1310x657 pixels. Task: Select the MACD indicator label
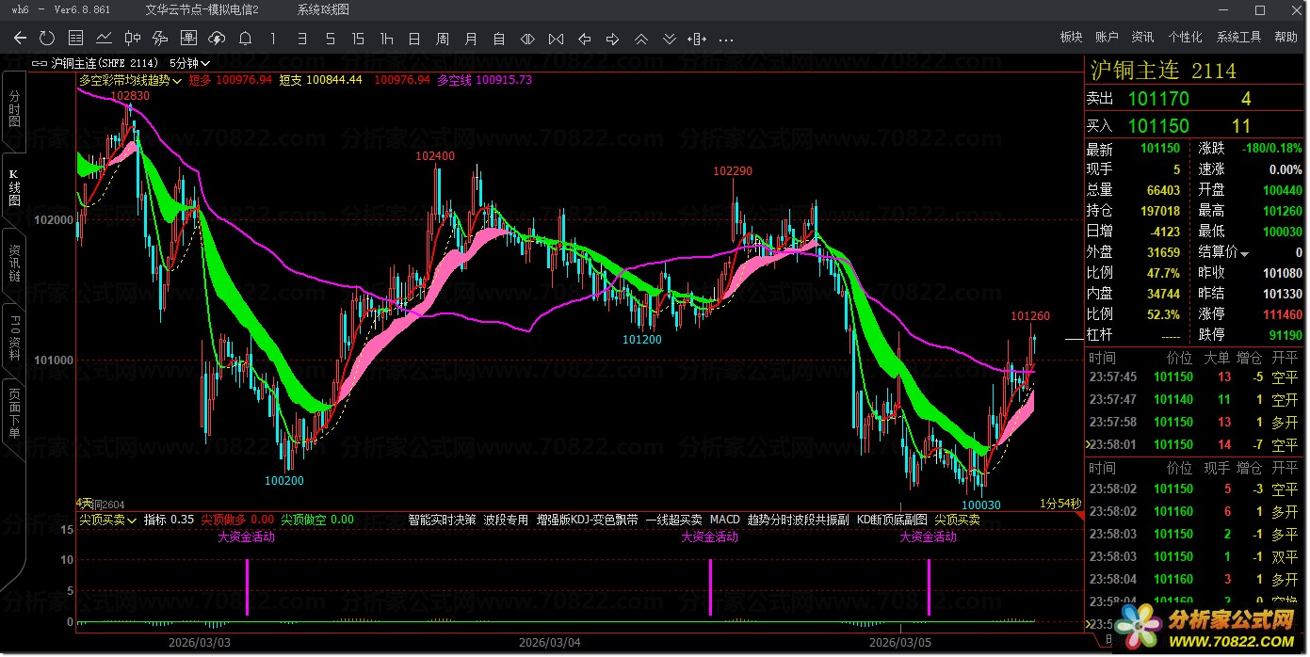point(724,520)
